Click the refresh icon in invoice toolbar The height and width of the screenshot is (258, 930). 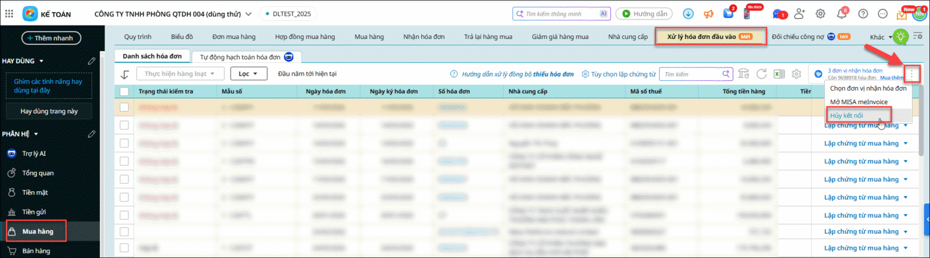click(x=761, y=74)
